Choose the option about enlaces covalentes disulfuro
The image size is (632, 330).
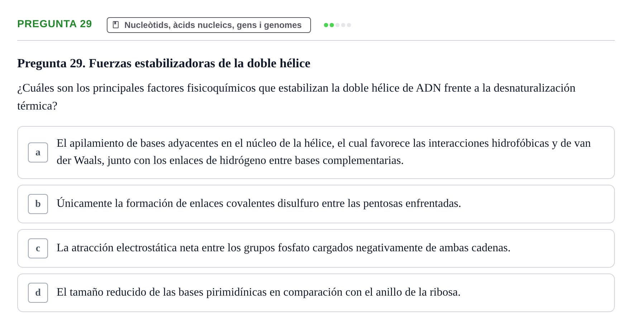pyautogui.click(x=316, y=204)
